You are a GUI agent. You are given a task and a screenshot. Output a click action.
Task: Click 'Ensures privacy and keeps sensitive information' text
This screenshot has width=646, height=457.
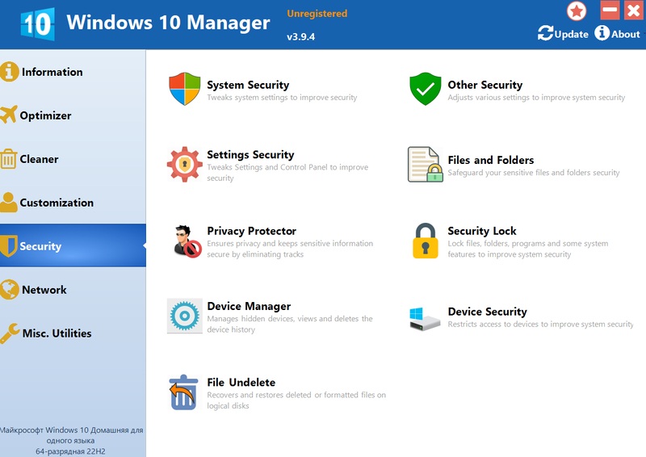coord(290,249)
